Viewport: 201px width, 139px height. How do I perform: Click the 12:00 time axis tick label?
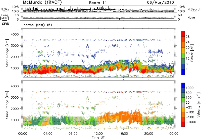(x=98, y=134)
